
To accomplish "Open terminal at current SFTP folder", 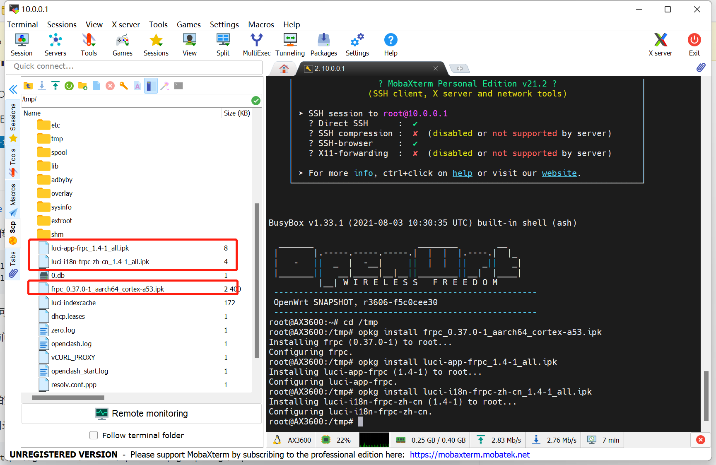I will click(178, 86).
